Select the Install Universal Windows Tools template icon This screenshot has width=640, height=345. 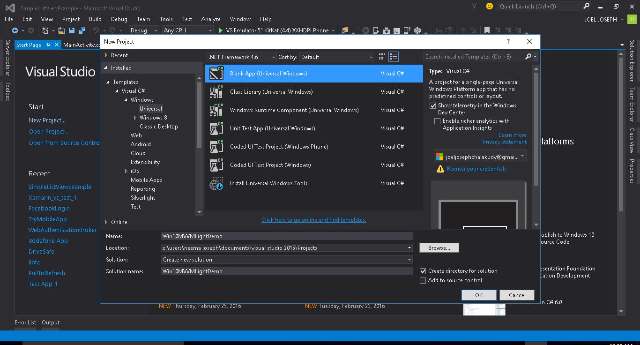(216, 183)
